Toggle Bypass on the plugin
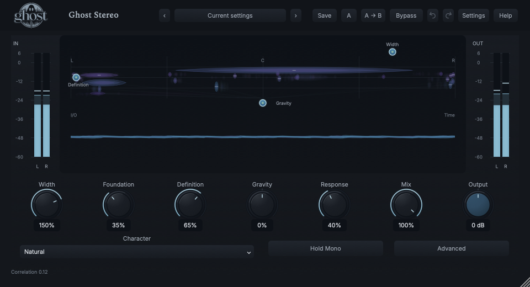 406,15
